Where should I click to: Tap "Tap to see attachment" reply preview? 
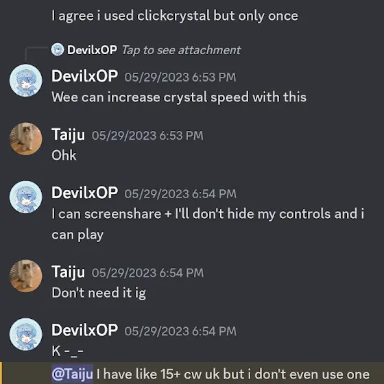pos(181,50)
